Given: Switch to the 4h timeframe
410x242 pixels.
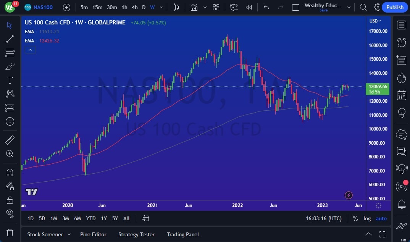Looking at the screenshot, I should pyautogui.click(x=135, y=7).
